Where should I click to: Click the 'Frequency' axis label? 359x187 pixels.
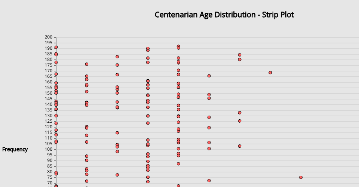point(15,149)
